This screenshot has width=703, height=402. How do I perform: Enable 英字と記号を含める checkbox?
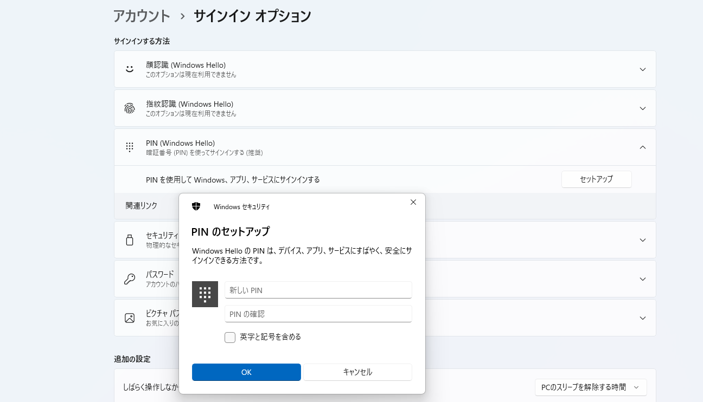(230, 338)
